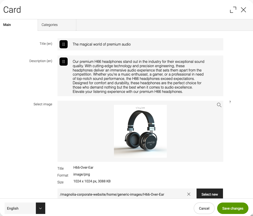The height and width of the screenshot is (216, 253).
Task: Click inside the Description text area
Action: click(x=145, y=76)
